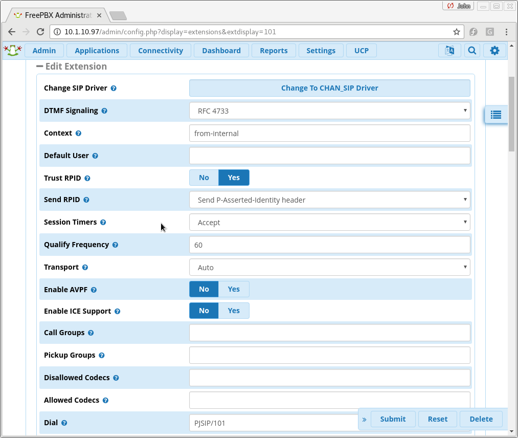Show help for Trust RPID
The image size is (518, 438).
pos(87,178)
